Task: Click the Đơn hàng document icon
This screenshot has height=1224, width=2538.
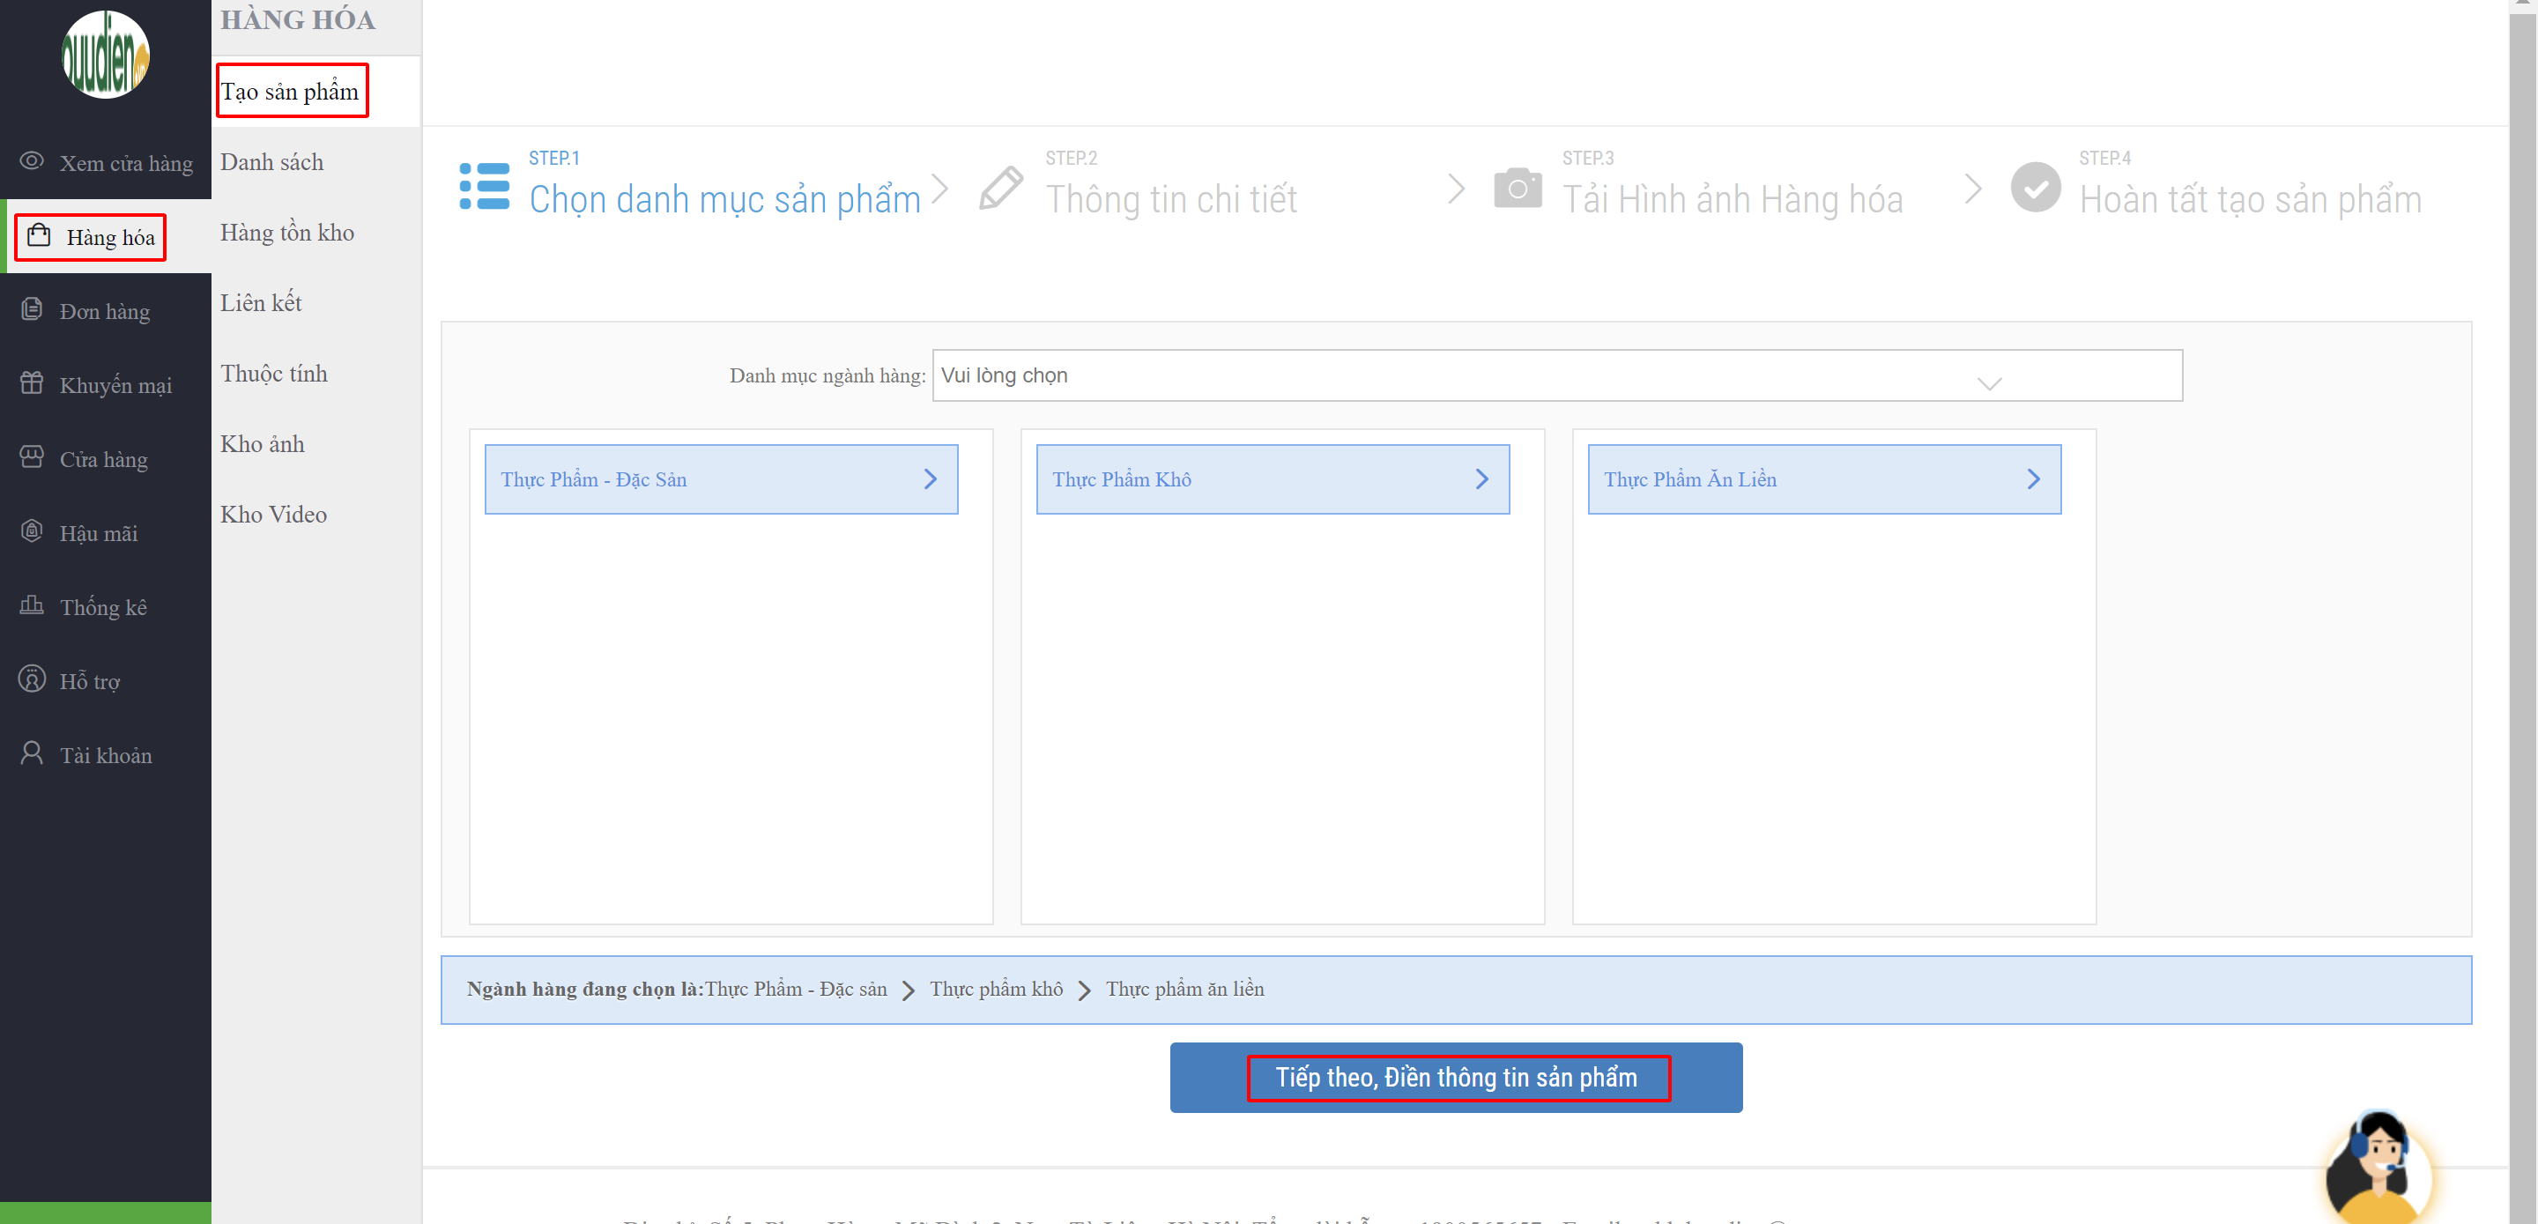Action: 32,309
